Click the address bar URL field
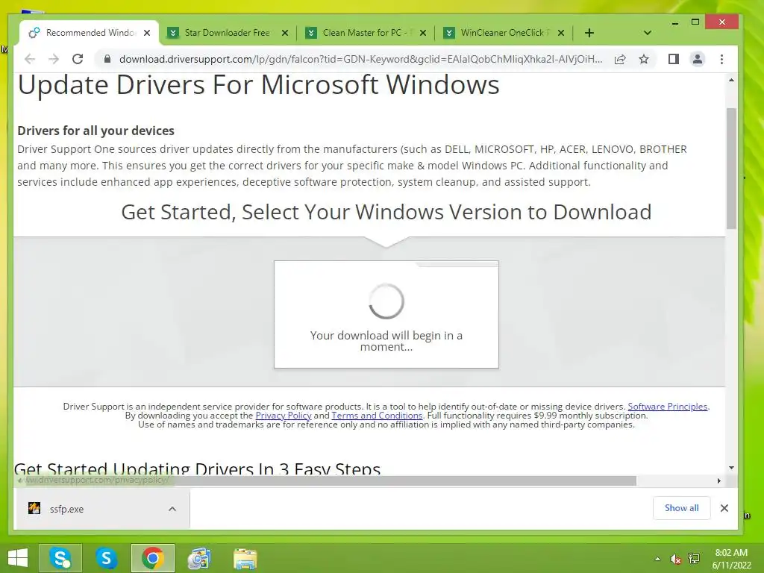The image size is (764, 573). click(x=360, y=60)
